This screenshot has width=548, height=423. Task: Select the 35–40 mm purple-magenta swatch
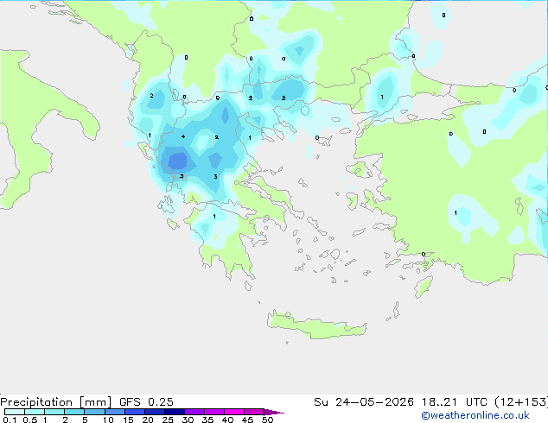(x=214, y=412)
